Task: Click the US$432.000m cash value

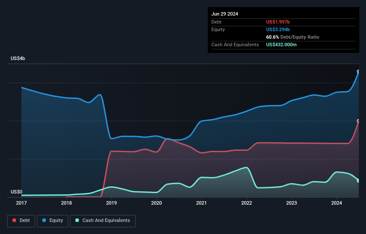Action: click(281, 44)
